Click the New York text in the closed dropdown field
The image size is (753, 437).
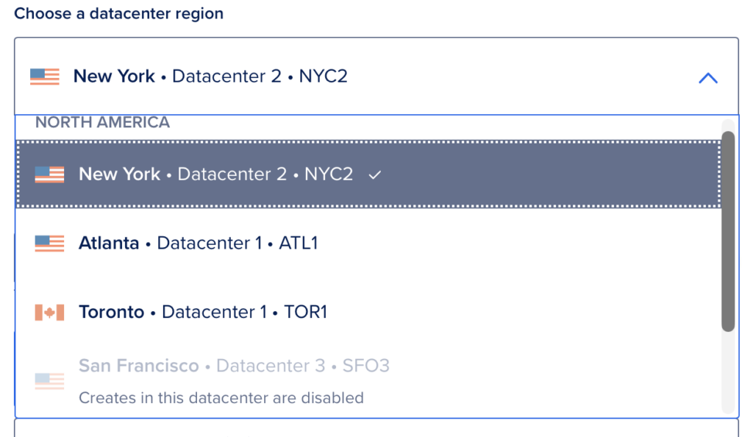115,77
